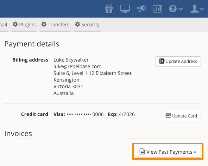Image resolution: width=208 pixels, height=166 pixels.
Task: Switch to the Transfers tab
Action: point(55,25)
